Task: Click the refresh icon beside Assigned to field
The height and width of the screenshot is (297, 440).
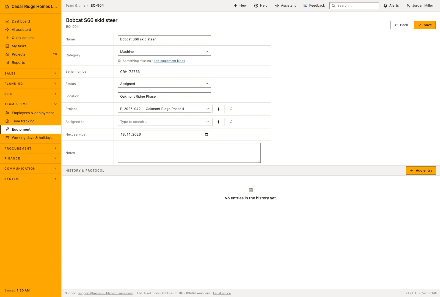Action: pyautogui.click(x=231, y=122)
